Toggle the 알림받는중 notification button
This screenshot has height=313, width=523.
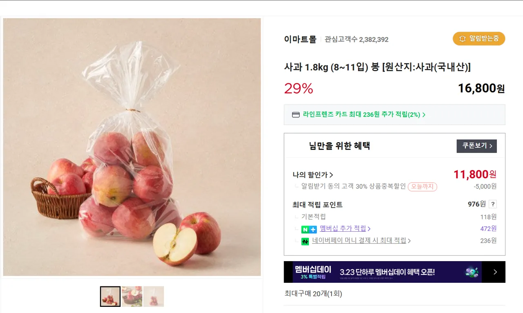(479, 39)
